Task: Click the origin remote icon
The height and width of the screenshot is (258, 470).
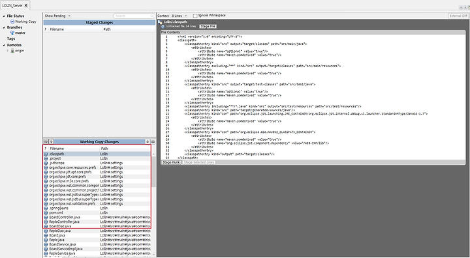Action: pyautogui.click(x=12, y=51)
